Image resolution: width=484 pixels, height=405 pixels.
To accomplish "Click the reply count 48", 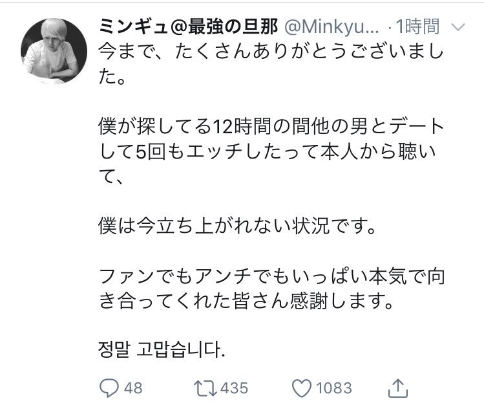I will pos(132,388).
